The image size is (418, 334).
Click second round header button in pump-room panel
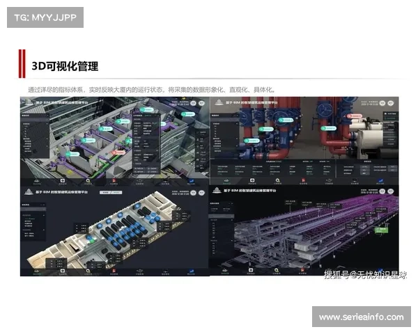(391, 103)
